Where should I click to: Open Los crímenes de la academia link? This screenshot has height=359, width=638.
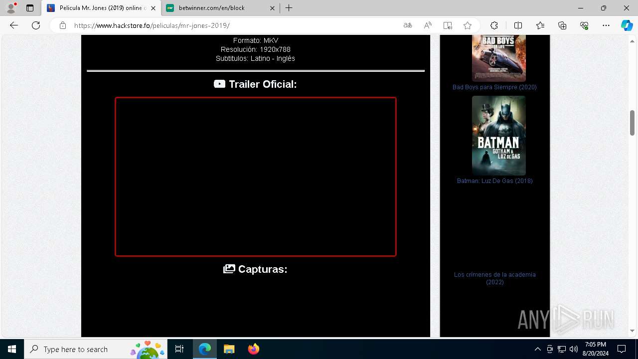click(x=495, y=278)
